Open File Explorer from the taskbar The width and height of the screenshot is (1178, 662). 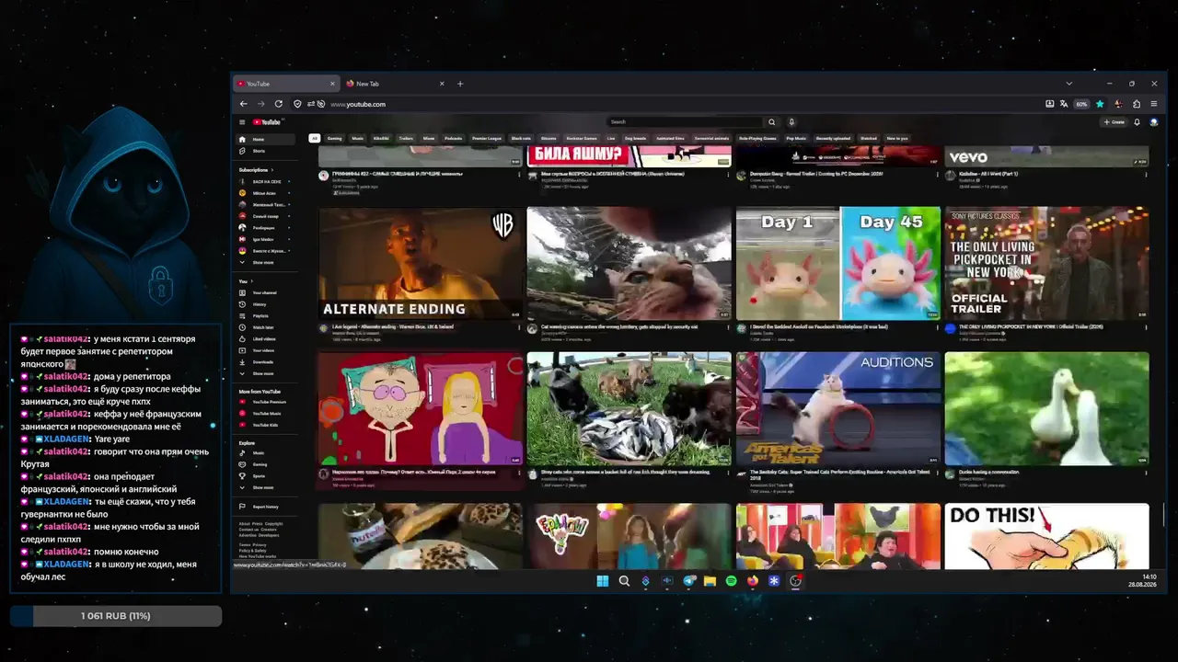(710, 581)
